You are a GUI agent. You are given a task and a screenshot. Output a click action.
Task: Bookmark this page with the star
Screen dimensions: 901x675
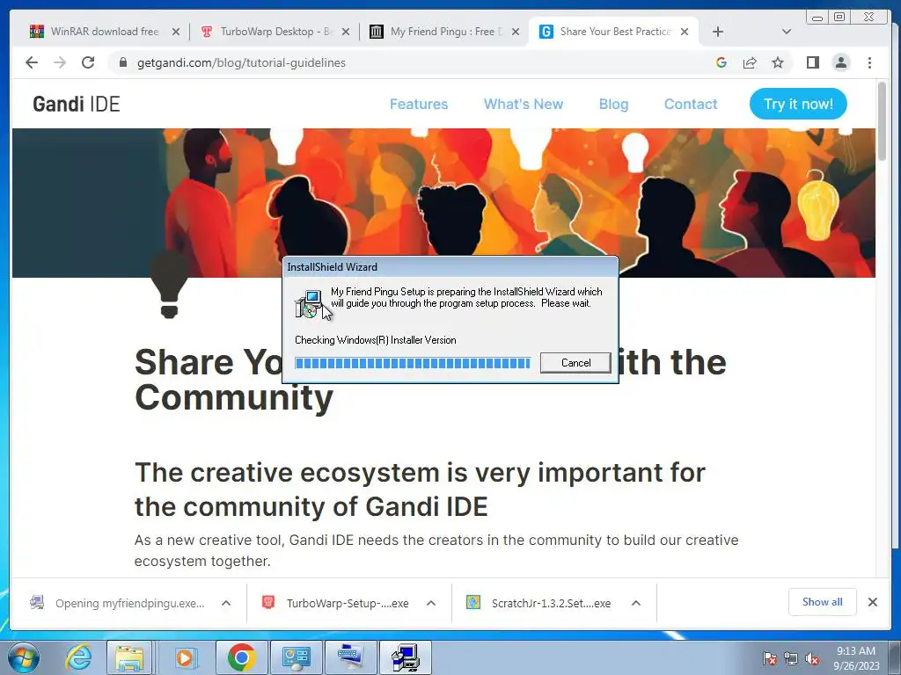[x=778, y=62]
